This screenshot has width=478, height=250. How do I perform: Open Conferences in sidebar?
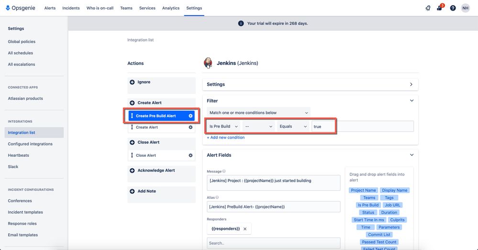(x=20, y=201)
